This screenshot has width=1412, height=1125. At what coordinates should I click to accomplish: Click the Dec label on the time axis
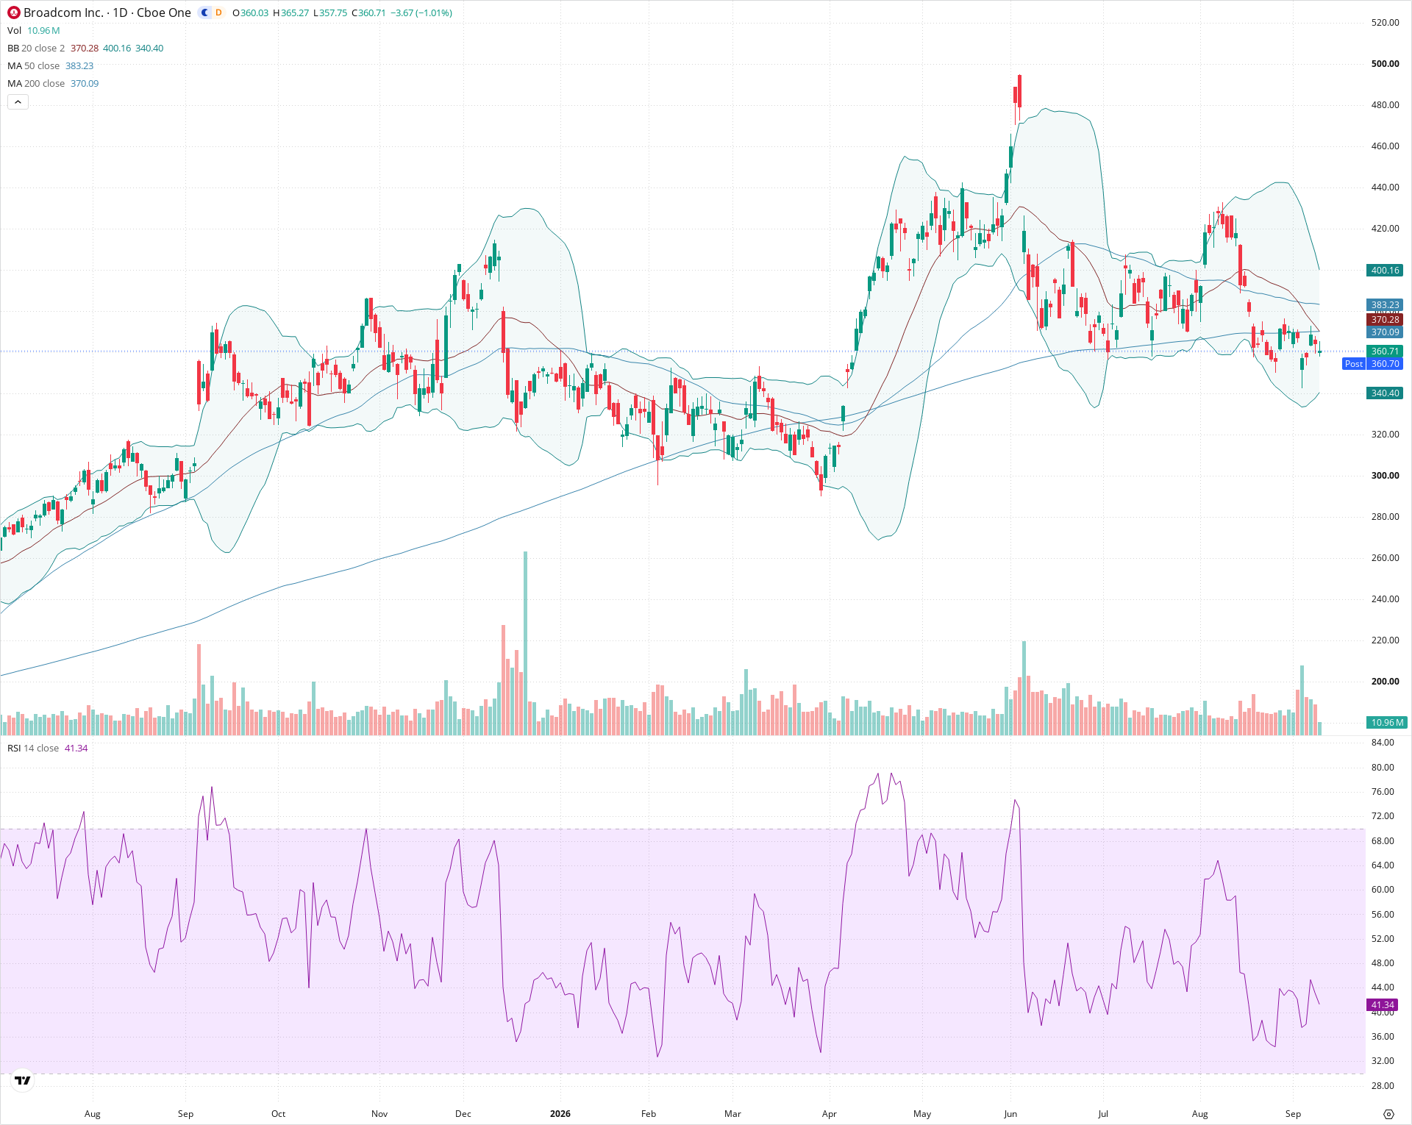point(463,1114)
